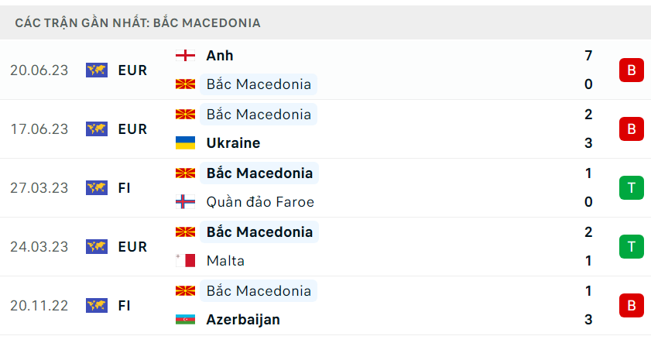Click the world map icon beside 20.06.23
This screenshot has width=651, height=343.
click(x=97, y=70)
